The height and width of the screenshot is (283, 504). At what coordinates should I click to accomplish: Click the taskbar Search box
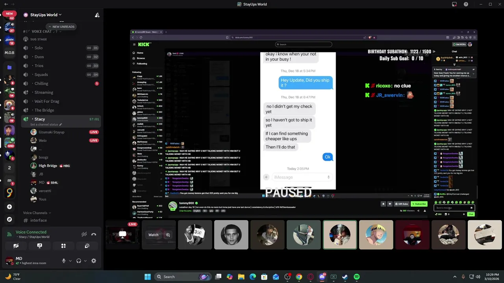(x=183, y=277)
